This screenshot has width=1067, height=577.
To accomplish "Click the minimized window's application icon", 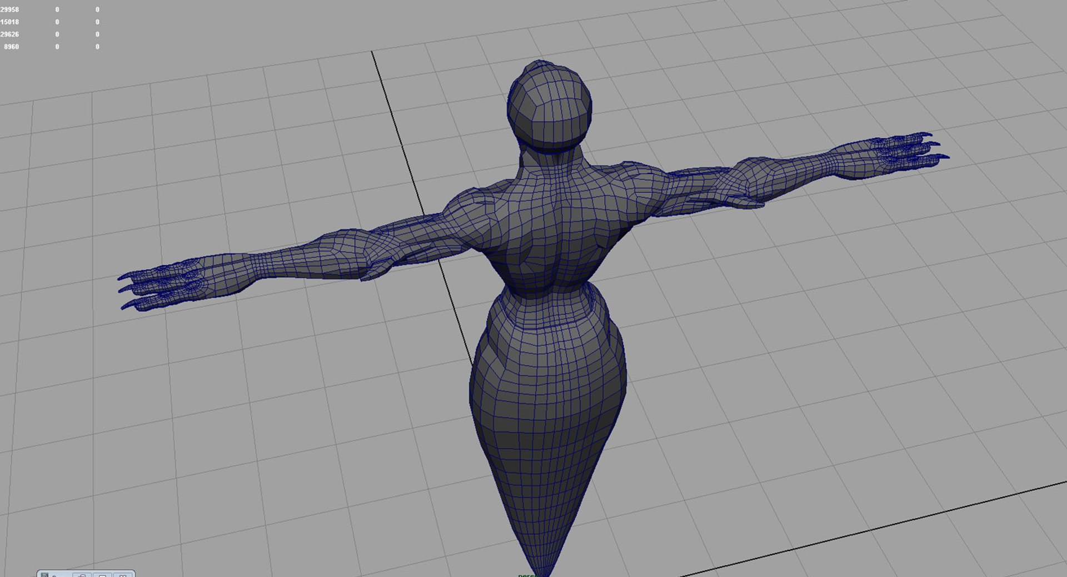I will tap(44, 575).
